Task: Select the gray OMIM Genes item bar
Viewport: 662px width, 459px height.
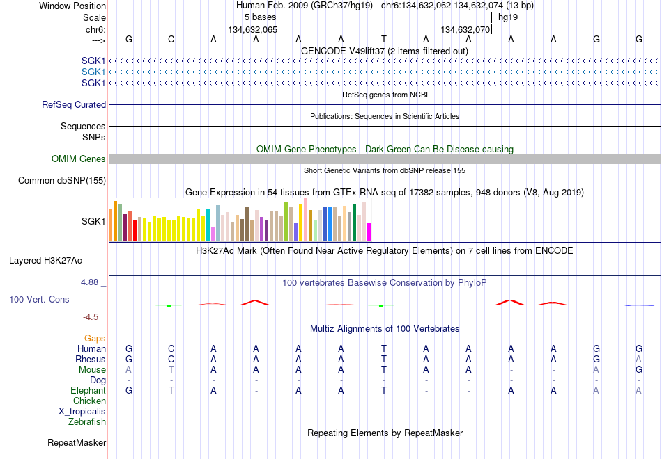Action: coord(385,159)
